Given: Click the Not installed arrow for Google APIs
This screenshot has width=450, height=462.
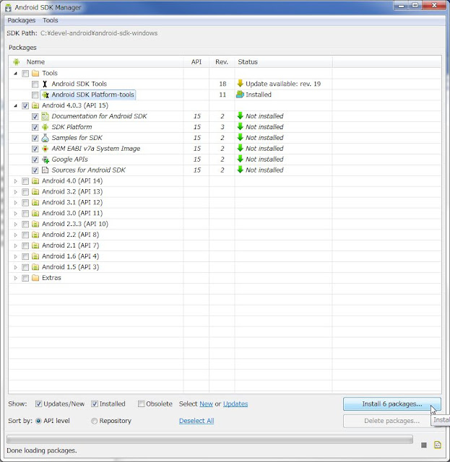Looking at the screenshot, I should pos(240,159).
